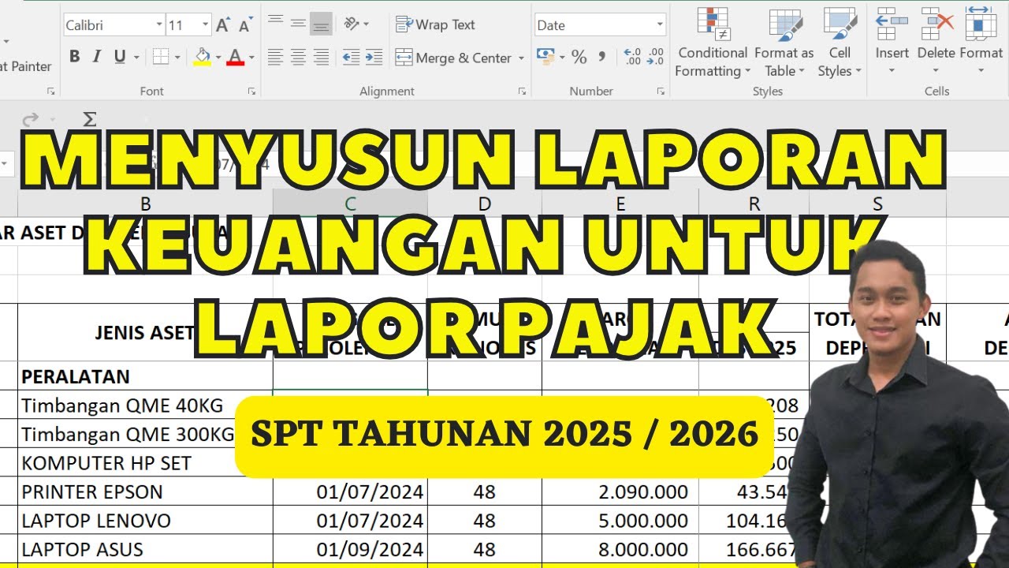Open Format as Table gallery
The width and height of the screenshot is (1009, 568).
[x=784, y=43]
